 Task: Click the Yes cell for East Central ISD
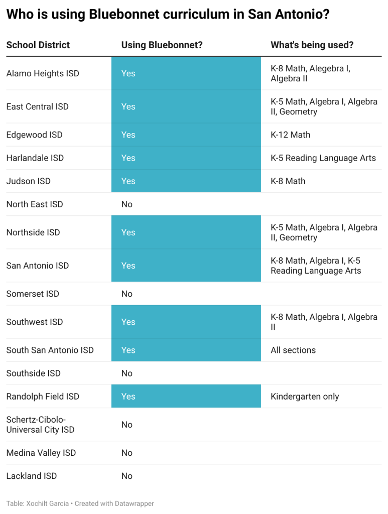click(x=186, y=106)
